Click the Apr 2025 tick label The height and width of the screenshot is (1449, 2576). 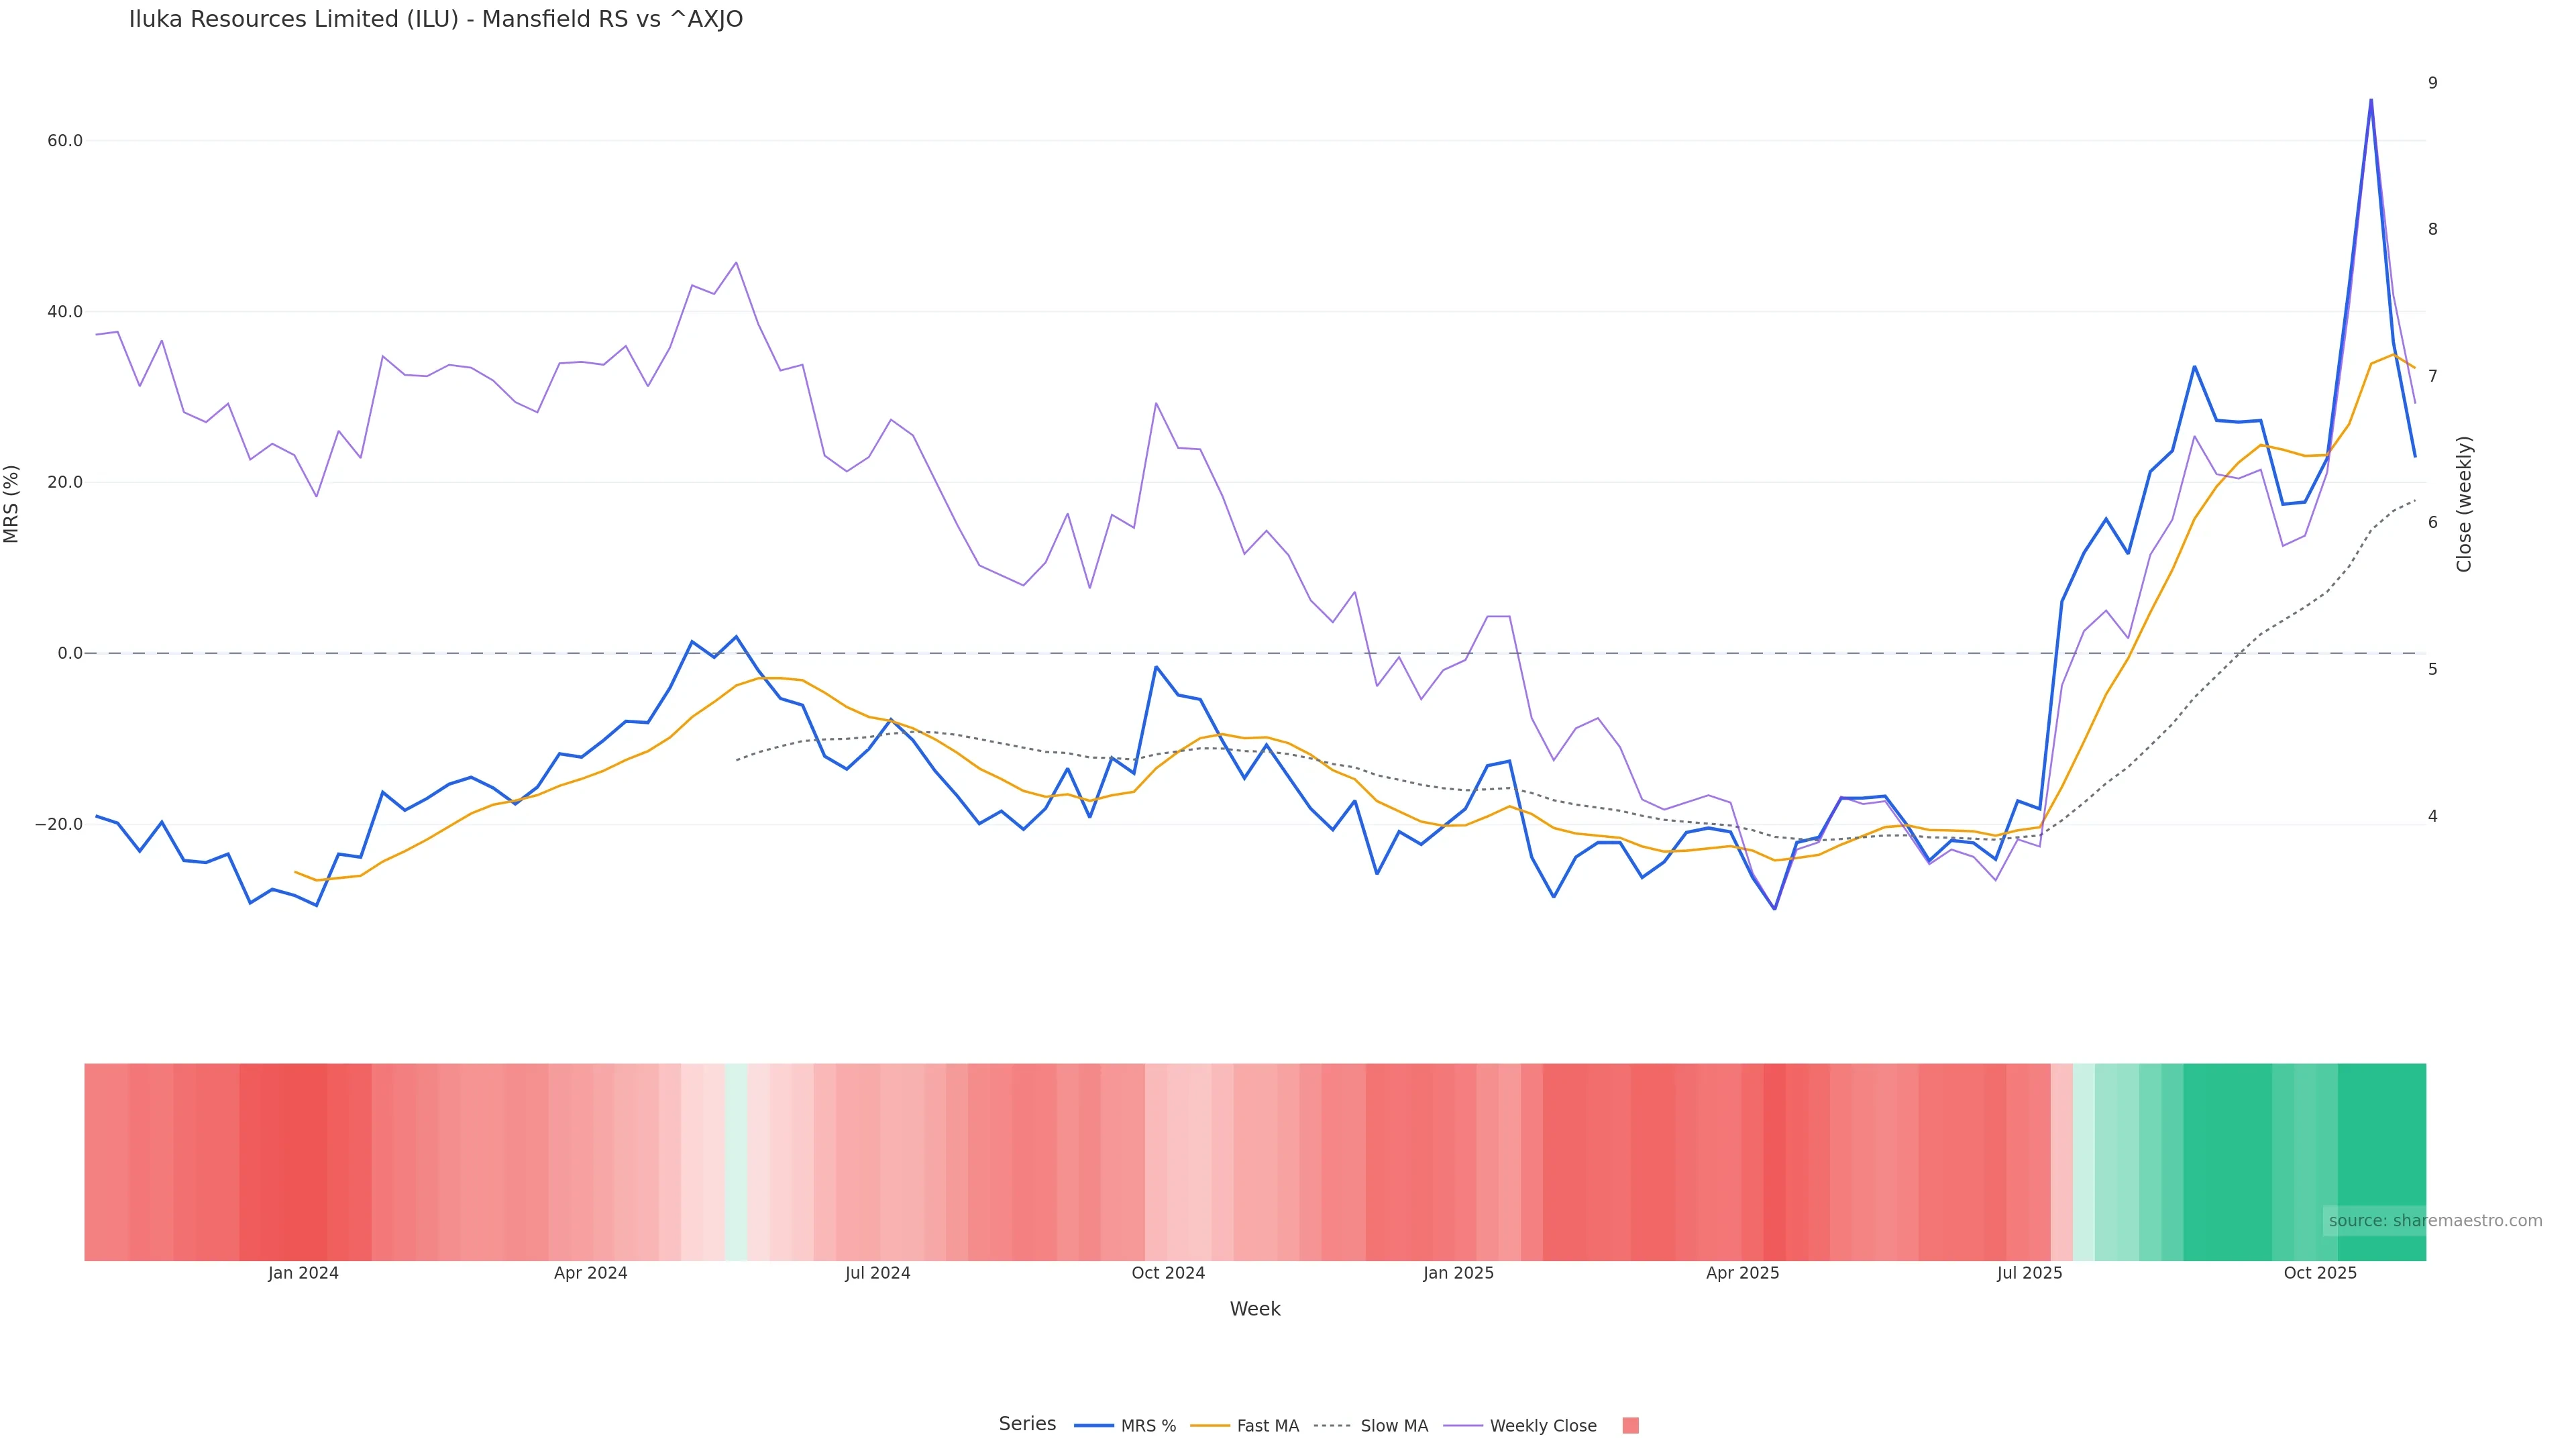coord(1742,1274)
